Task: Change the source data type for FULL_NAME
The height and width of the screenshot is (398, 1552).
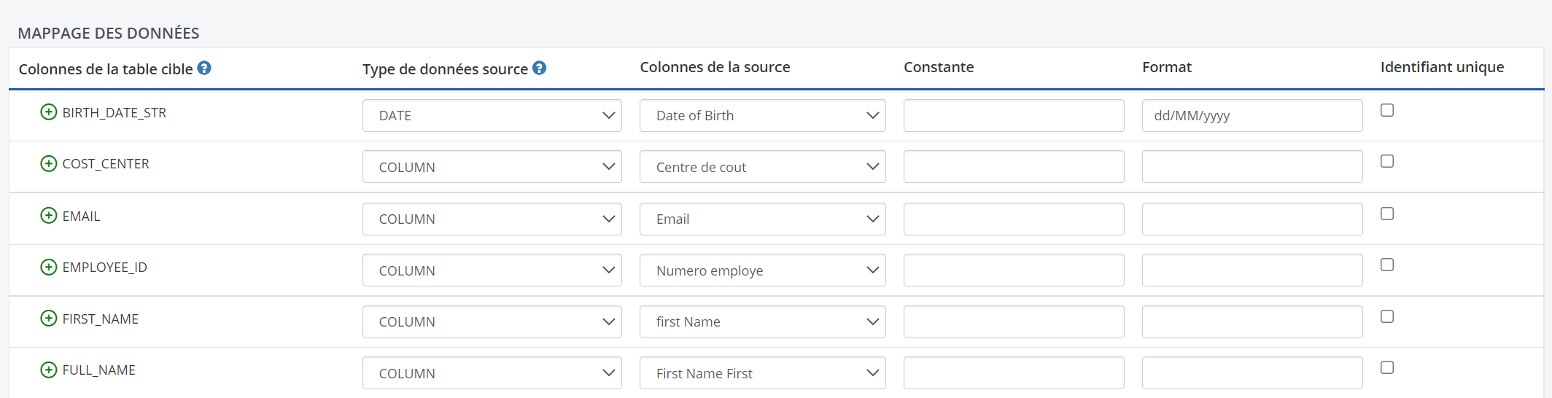Action: (x=492, y=373)
